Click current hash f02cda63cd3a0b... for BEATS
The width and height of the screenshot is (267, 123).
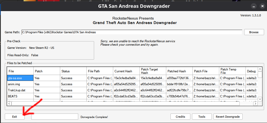[x=126, y=96]
